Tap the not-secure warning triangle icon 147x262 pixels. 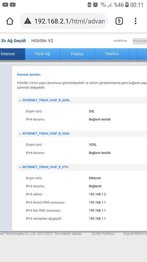28,21
